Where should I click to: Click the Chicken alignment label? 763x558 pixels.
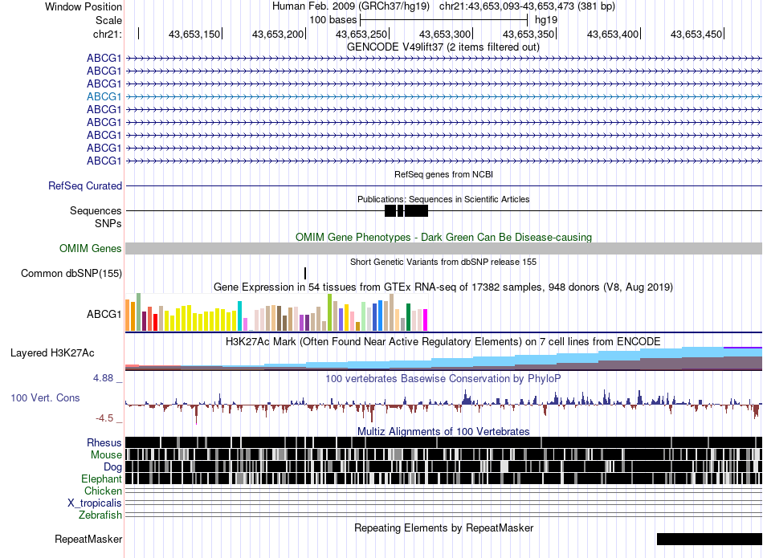pyautogui.click(x=103, y=491)
